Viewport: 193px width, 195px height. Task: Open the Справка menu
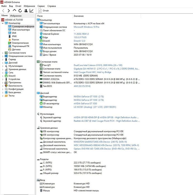pyautogui.click(x=52, y=6)
